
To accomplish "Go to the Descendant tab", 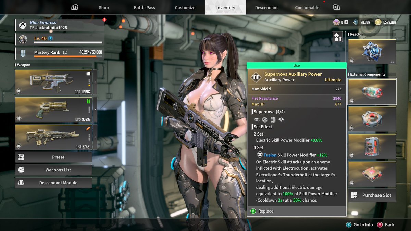I will click(266, 8).
